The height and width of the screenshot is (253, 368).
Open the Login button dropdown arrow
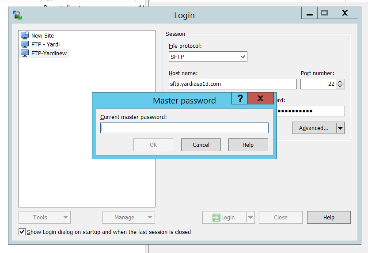pos(250,218)
